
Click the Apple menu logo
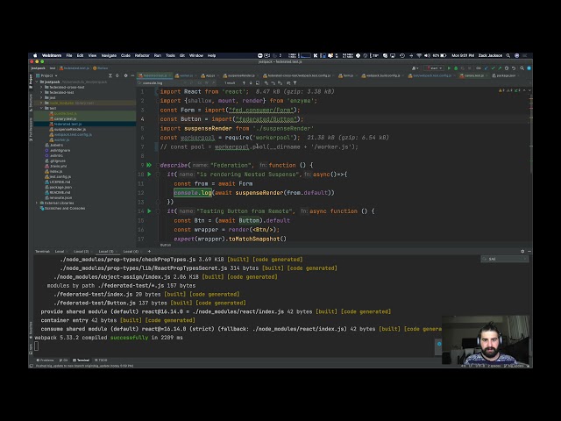35,55
